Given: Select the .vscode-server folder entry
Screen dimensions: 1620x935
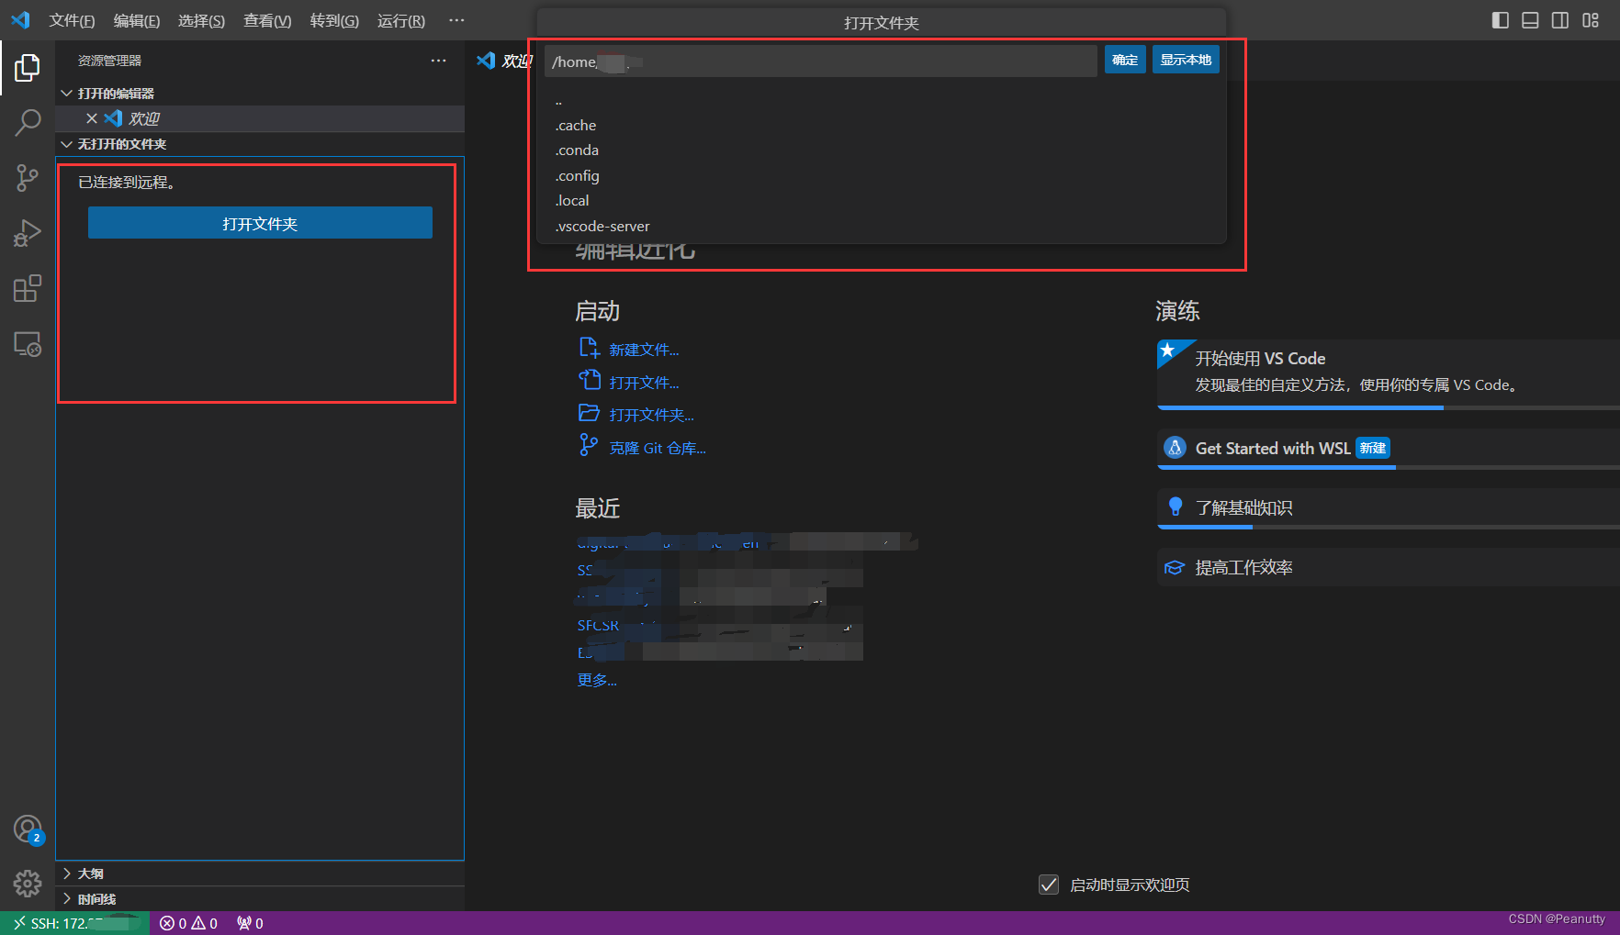Looking at the screenshot, I should point(882,226).
